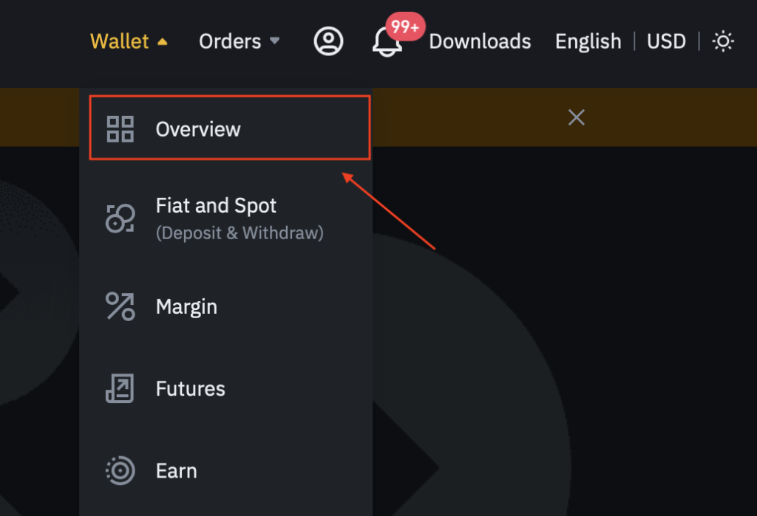Open the user profile account icon

click(328, 41)
